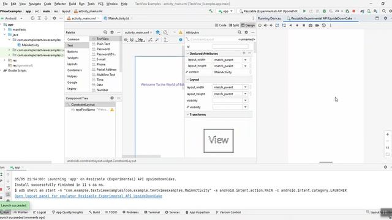Click the select opened file target icon
The image size is (392, 220).
[x=32, y=18]
